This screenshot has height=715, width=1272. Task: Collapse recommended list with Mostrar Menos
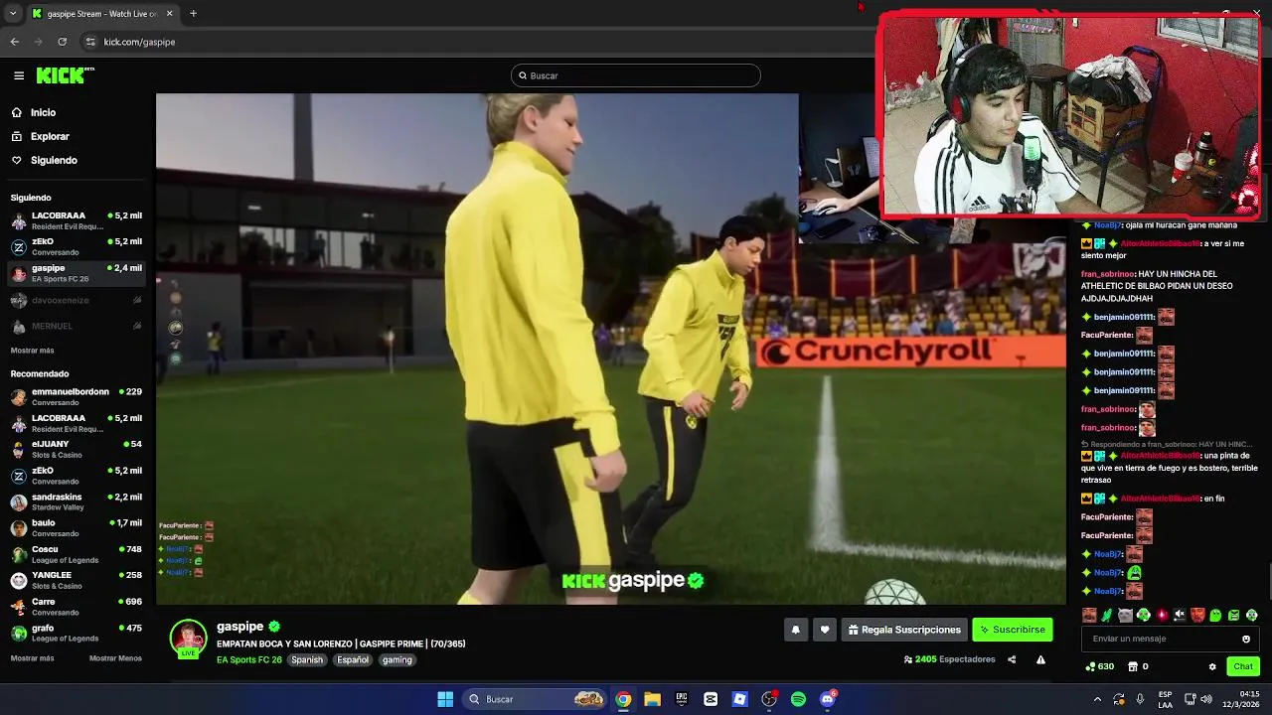click(x=115, y=658)
